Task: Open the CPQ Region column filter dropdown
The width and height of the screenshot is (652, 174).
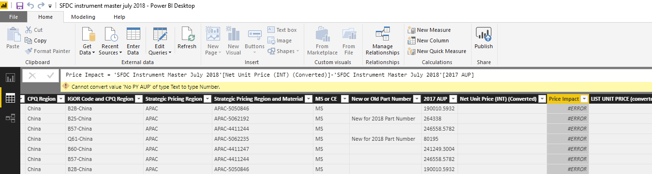Action: coord(60,99)
